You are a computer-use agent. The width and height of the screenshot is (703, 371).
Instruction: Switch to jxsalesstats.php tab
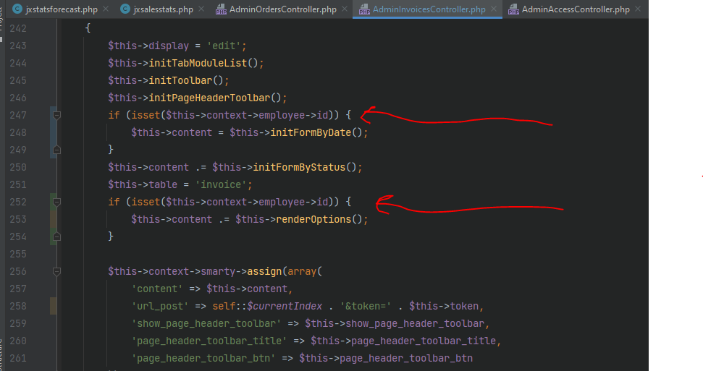pyautogui.click(x=163, y=9)
